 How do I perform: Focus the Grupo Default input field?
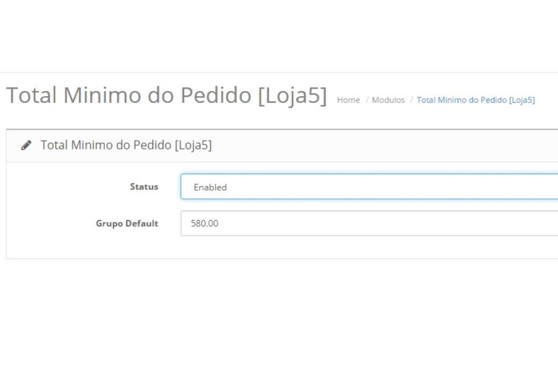(370, 223)
